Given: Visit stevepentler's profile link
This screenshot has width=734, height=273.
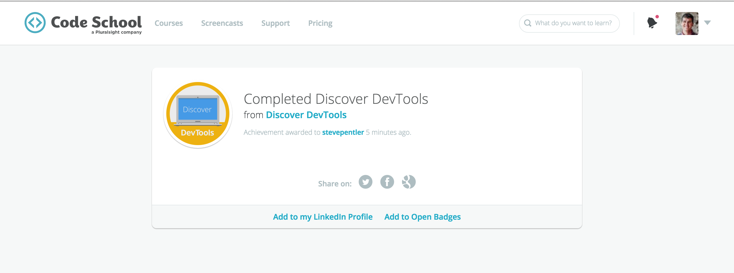Looking at the screenshot, I should pyautogui.click(x=343, y=132).
